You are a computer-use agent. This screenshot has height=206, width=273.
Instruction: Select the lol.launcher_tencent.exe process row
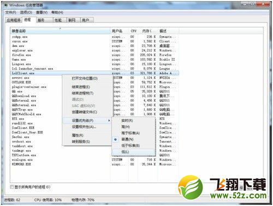[x=94, y=69]
